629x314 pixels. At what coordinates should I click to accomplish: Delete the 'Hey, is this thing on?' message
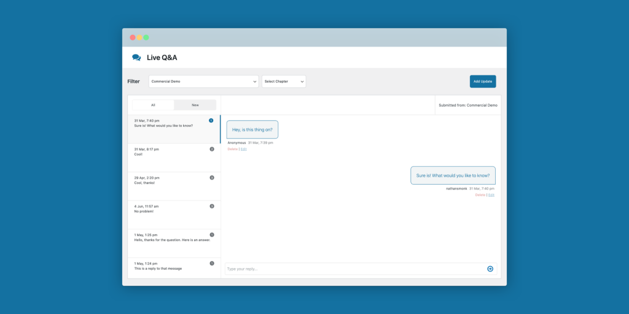click(233, 149)
